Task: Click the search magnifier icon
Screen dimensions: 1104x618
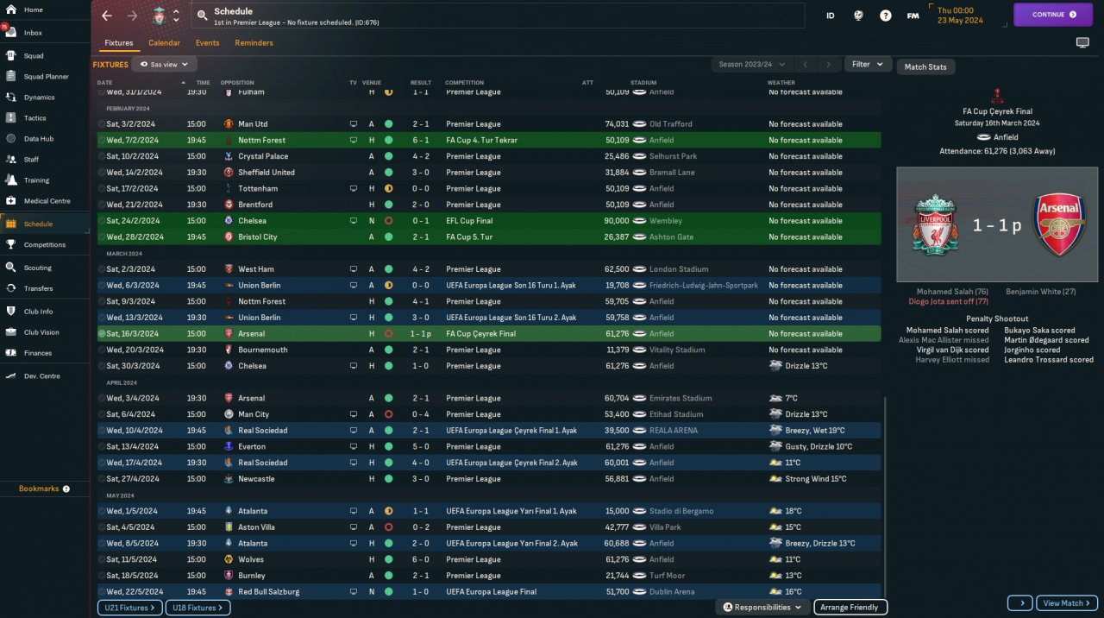Action: click(x=202, y=16)
